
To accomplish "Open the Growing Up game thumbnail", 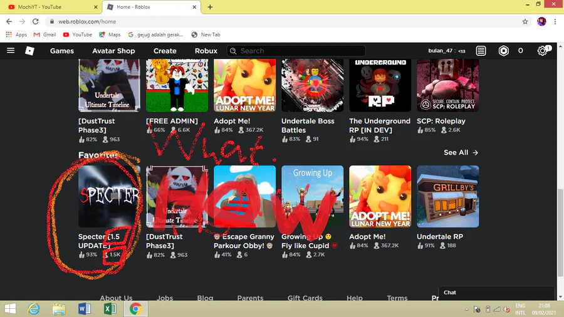I will [x=312, y=196].
